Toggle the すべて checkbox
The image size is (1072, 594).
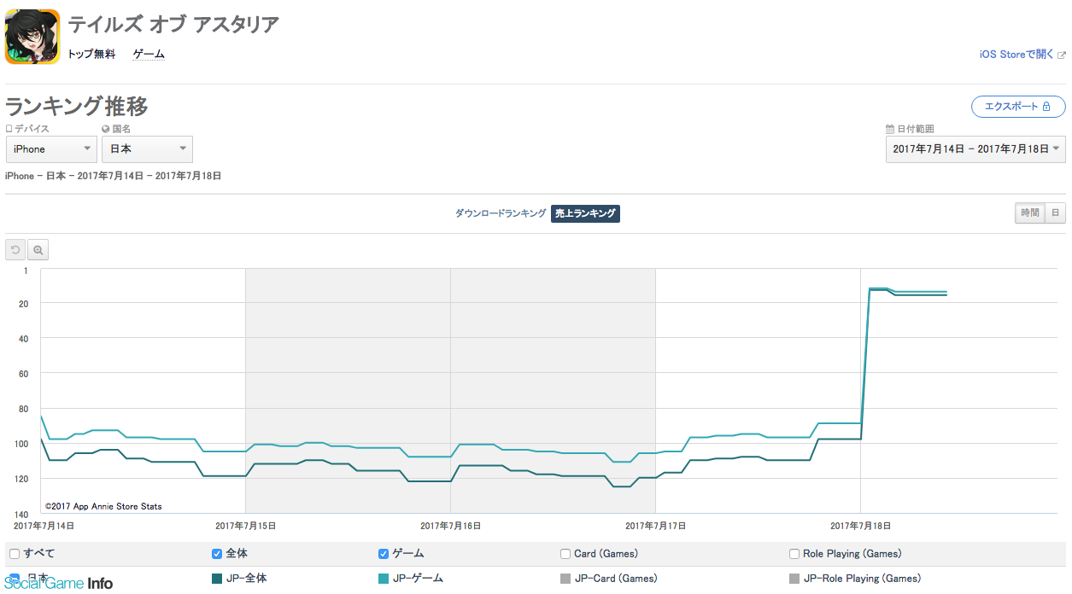tap(14, 554)
